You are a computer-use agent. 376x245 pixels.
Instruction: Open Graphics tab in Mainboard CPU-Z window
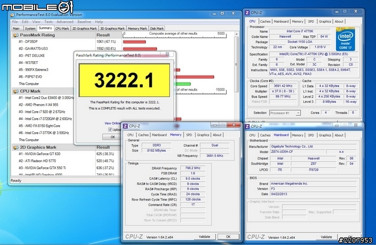click(x=325, y=135)
